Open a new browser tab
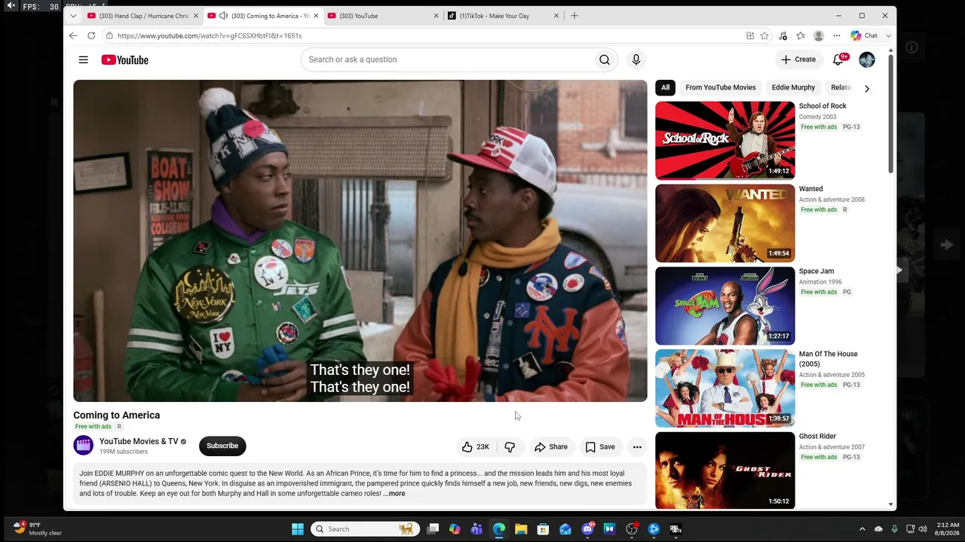Screen dimensions: 965x542 574,16
